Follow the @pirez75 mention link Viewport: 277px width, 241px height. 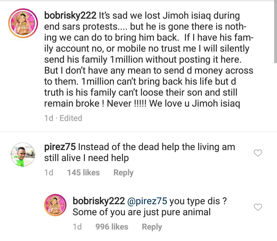point(147,201)
